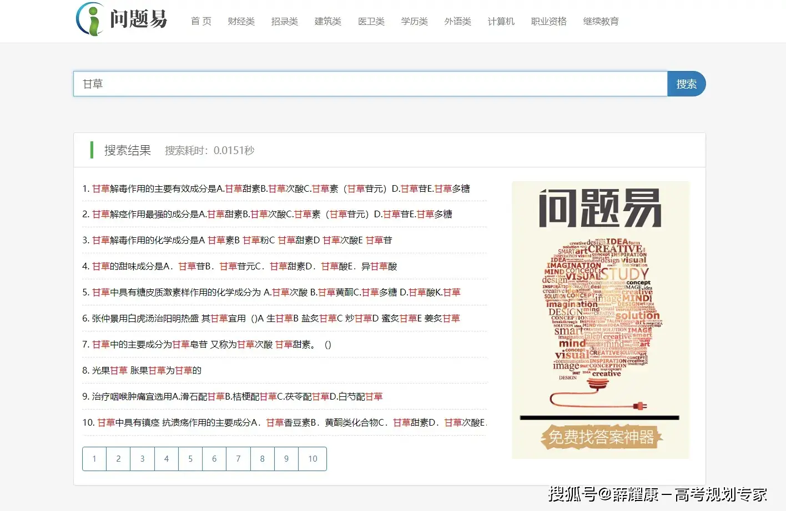786x511 pixels.
Task: Click the green 搜索结果 indicator bar
Action: [92, 150]
